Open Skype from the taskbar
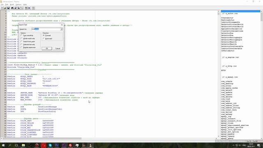 50,145
